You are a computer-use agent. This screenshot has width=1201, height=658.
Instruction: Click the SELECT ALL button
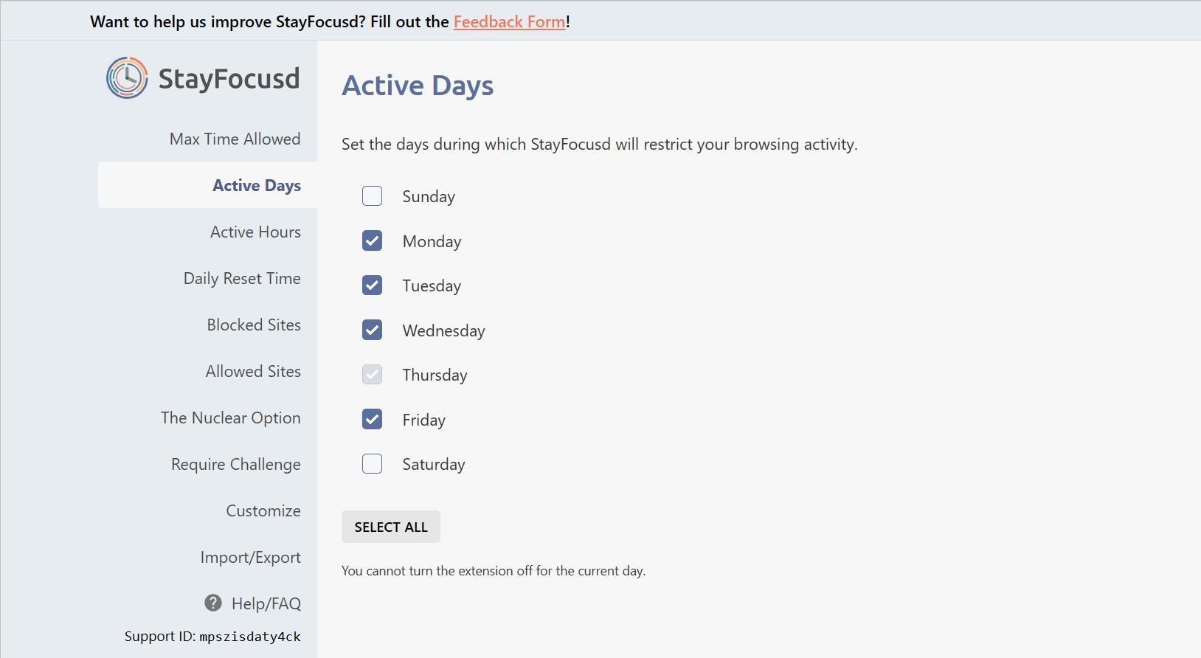click(x=391, y=527)
